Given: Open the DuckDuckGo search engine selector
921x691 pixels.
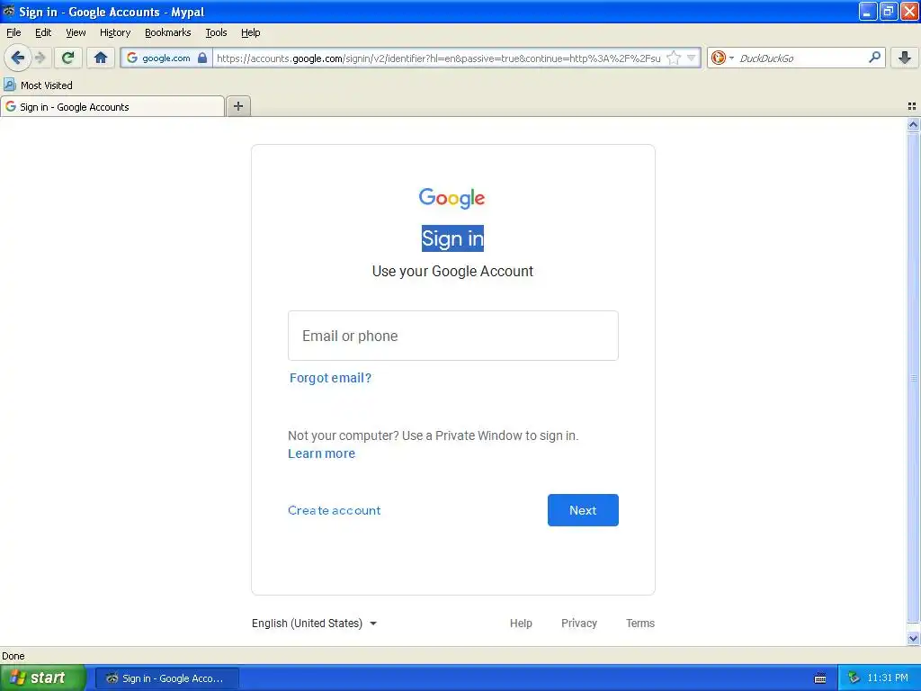Looking at the screenshot, I should pyautogui.click(x=722, y=58).
